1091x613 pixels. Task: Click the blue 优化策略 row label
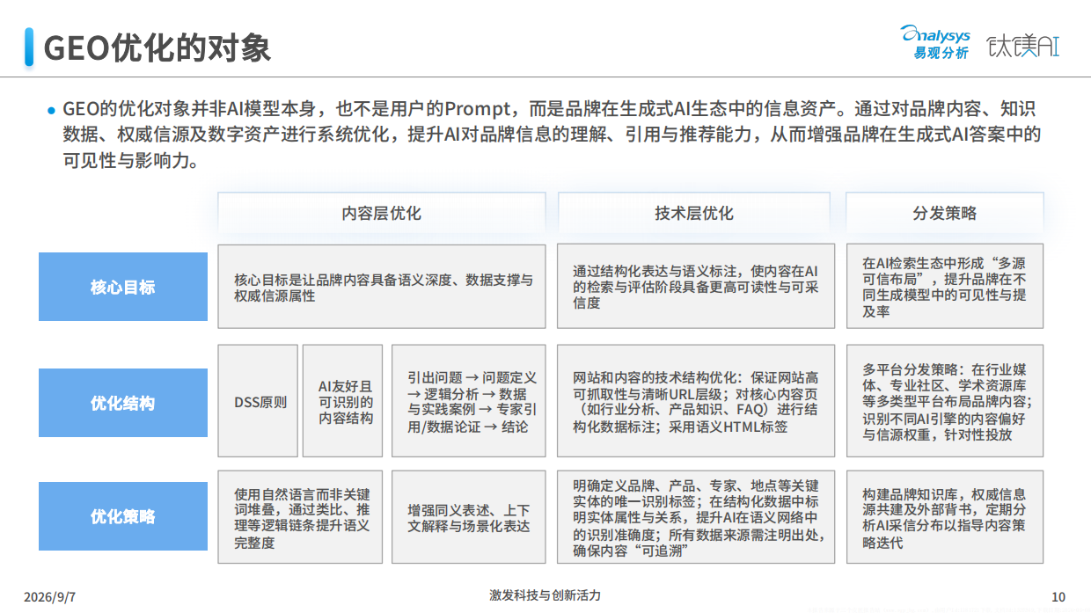[x=123, y=516]
